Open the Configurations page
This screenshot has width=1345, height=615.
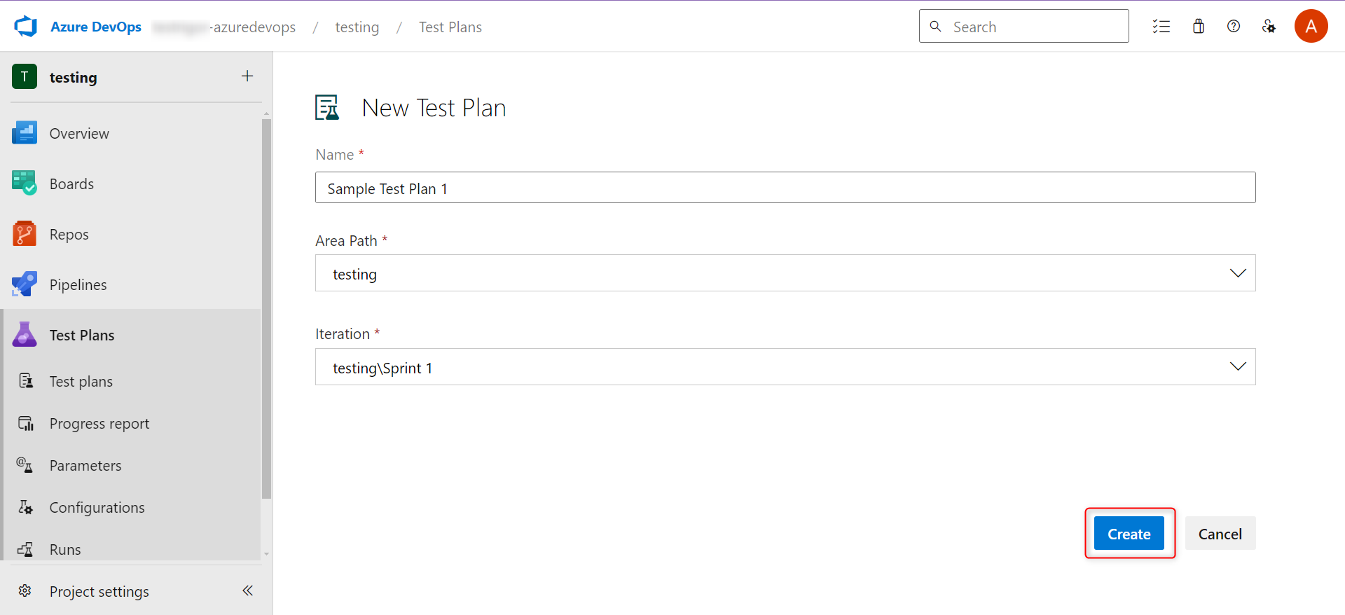coord(97,508)
